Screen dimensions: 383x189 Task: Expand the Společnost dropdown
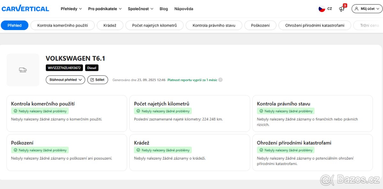coord(140,9)
